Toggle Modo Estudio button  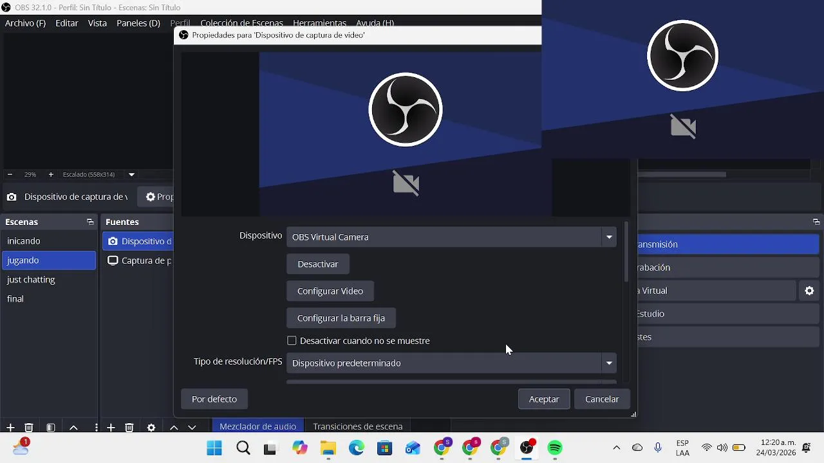(x=728, y=314)
